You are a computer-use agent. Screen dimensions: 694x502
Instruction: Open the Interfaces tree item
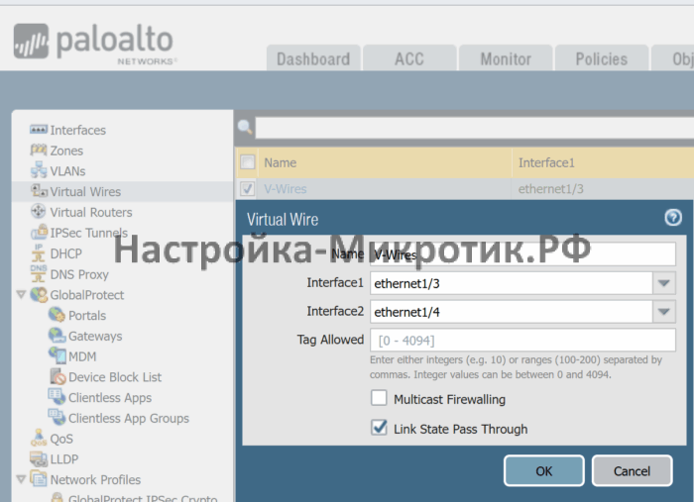[x=78, y=130]
